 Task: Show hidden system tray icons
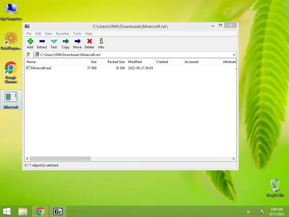[242, 212]
